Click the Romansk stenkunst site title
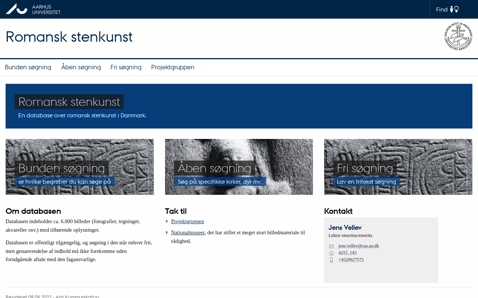 point(69,37)
